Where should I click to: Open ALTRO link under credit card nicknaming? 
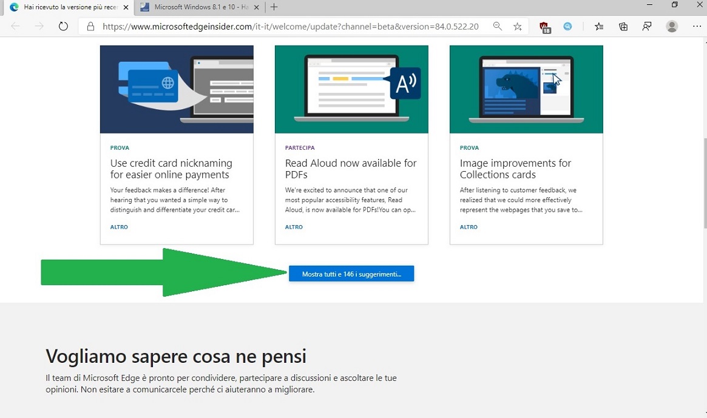(119, 227)
